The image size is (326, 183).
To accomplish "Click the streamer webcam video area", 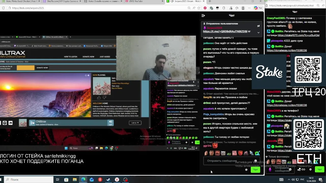I will (156, 58).
